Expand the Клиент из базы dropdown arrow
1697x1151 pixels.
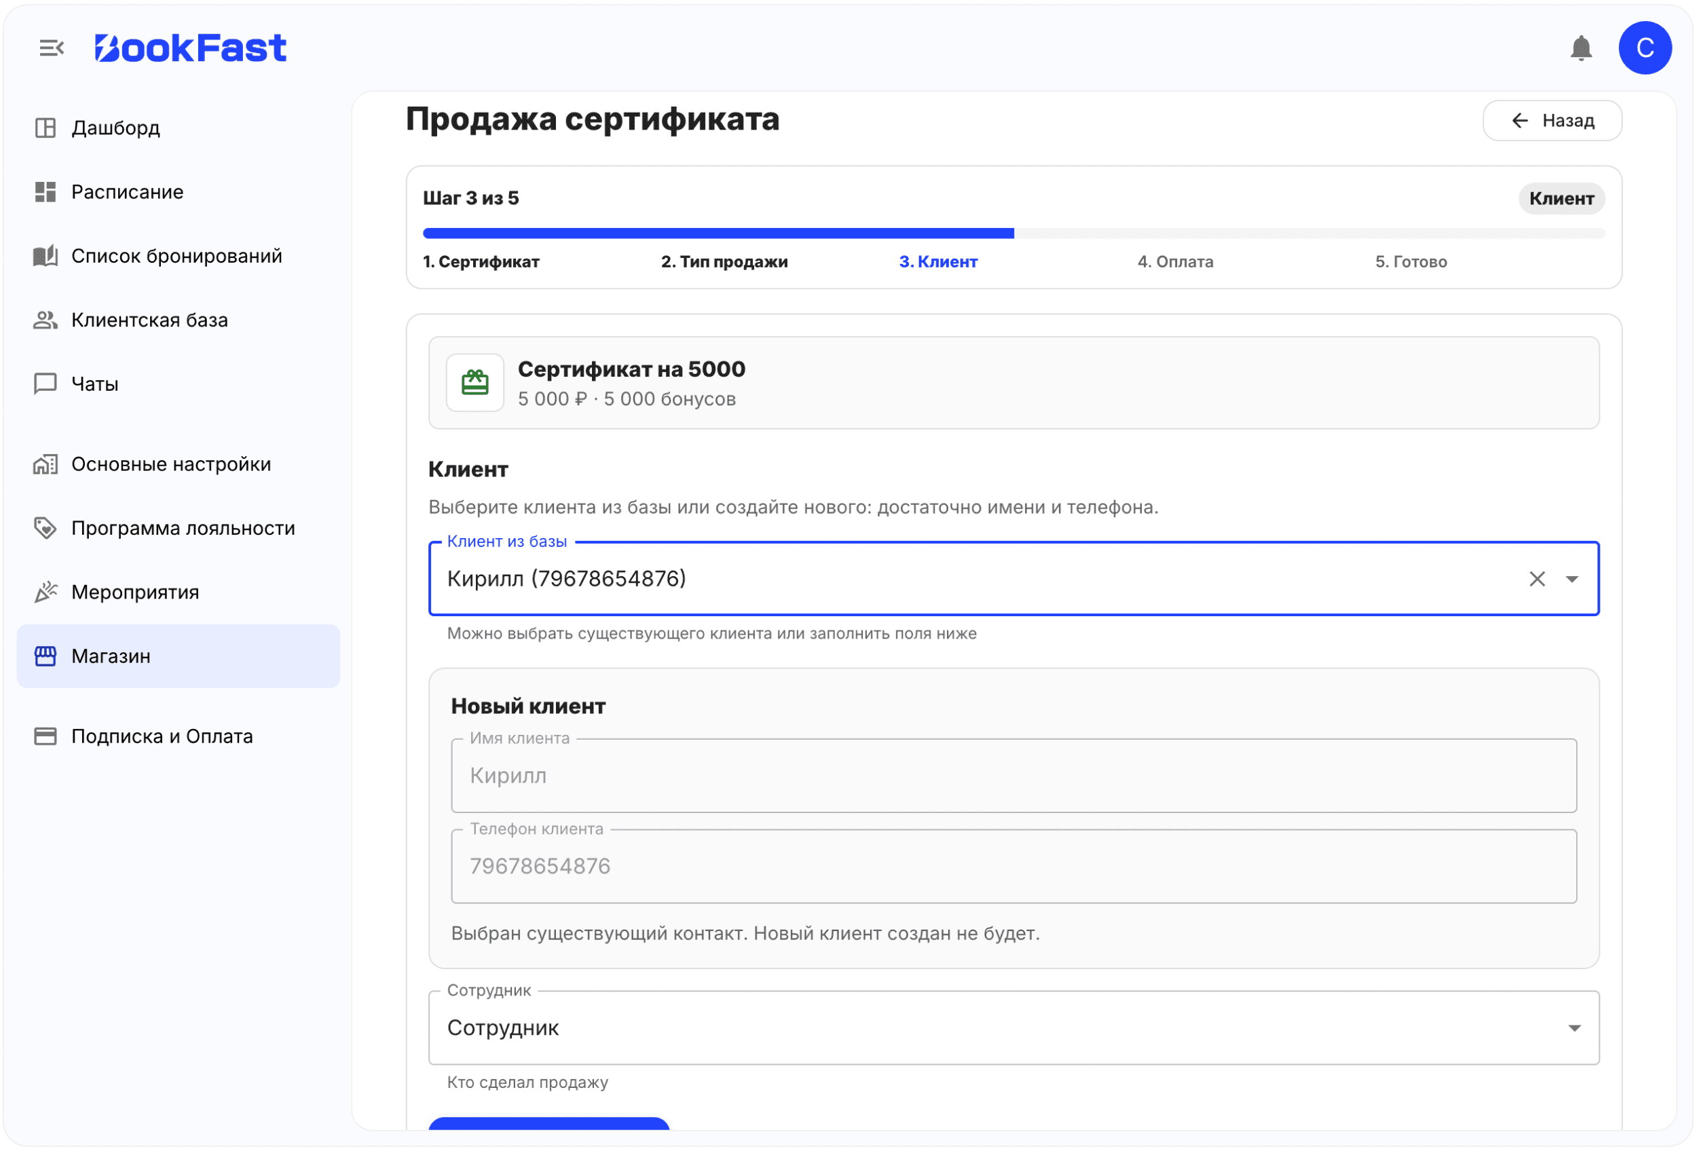[1571, 579]
